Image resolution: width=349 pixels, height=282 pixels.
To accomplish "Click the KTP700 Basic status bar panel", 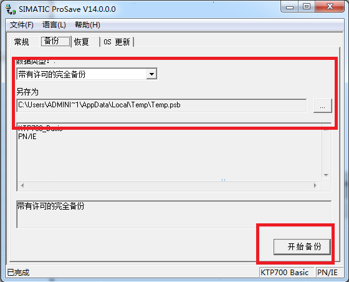I will [287, 273].
